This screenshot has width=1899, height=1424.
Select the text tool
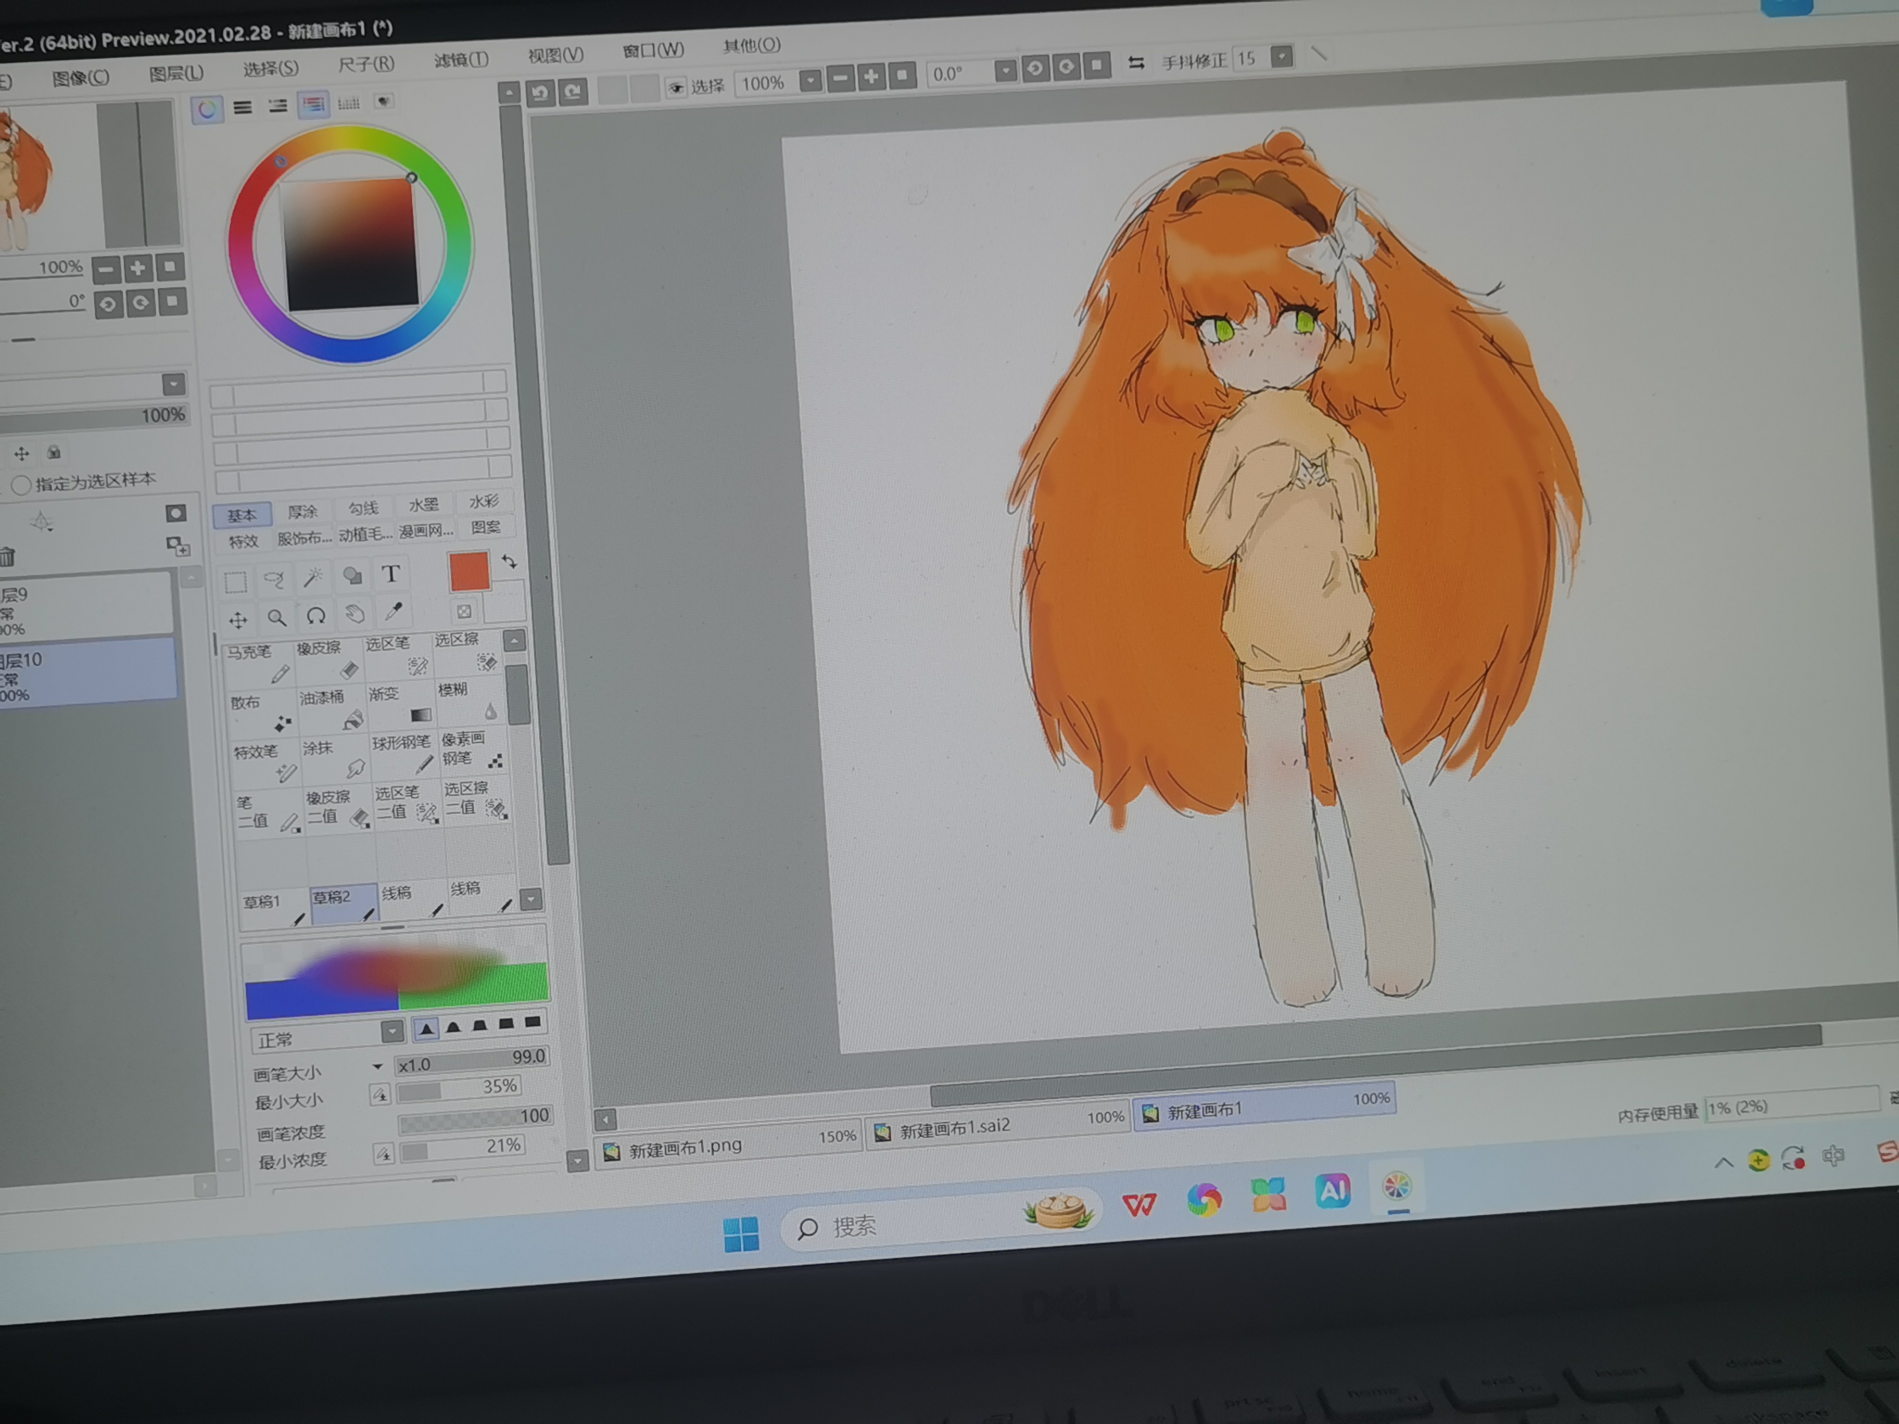click(390, 574)
